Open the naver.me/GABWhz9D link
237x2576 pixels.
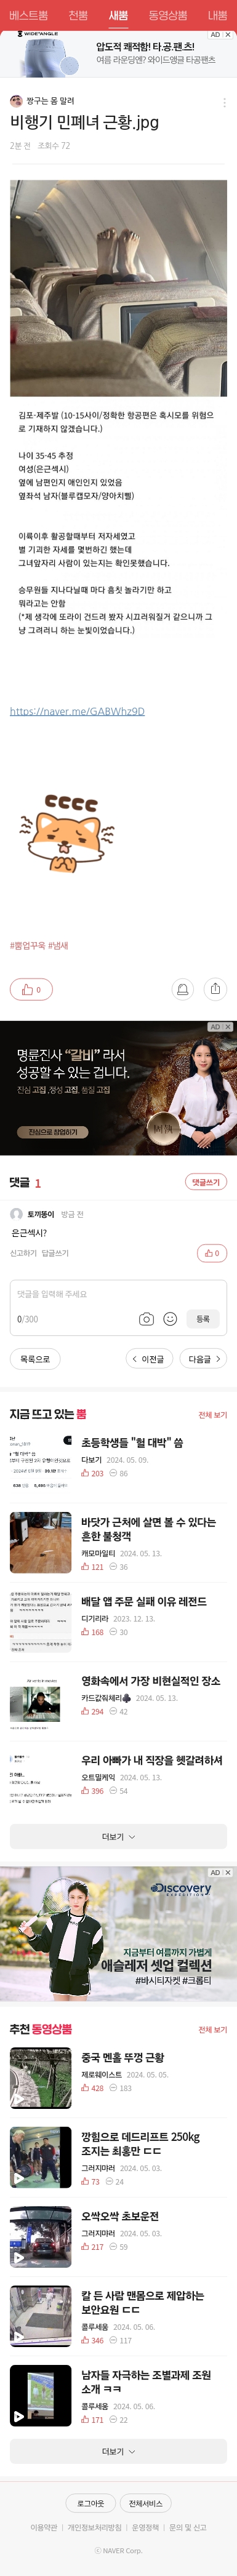[x=77, y=711]
